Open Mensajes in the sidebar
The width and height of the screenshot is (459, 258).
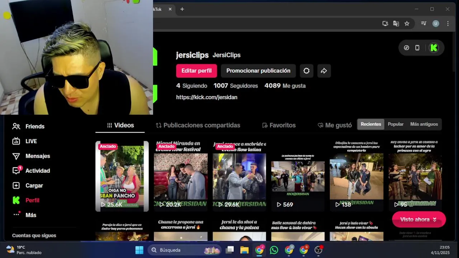[31, 156]
